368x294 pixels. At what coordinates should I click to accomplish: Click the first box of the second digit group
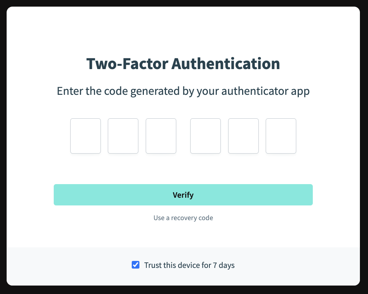pyautogui.click(x=205, y=136)
